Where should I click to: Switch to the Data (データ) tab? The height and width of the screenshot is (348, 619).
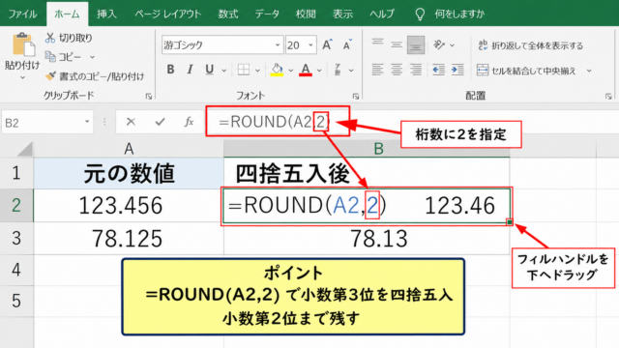pos(267,14)
